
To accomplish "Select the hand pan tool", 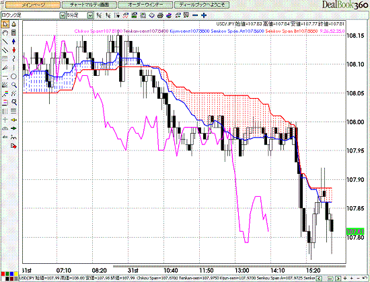I will point(5,33).
